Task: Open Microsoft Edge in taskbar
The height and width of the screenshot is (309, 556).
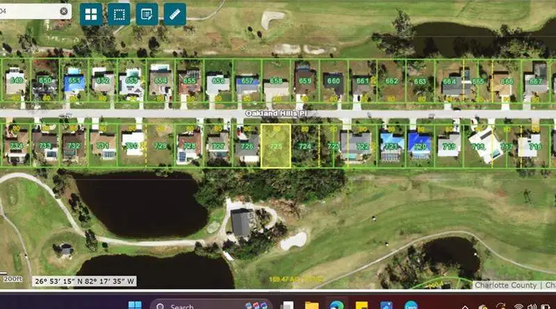Action: pyautogui.click(x=336, y=305)
